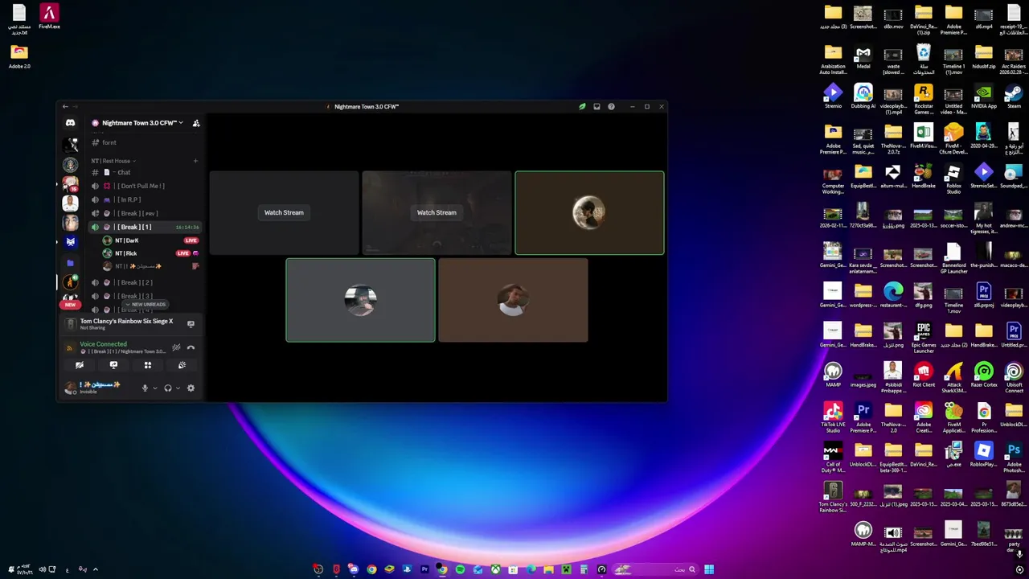Deafen with the headphones icon
1029x579 pixels.
168,388
